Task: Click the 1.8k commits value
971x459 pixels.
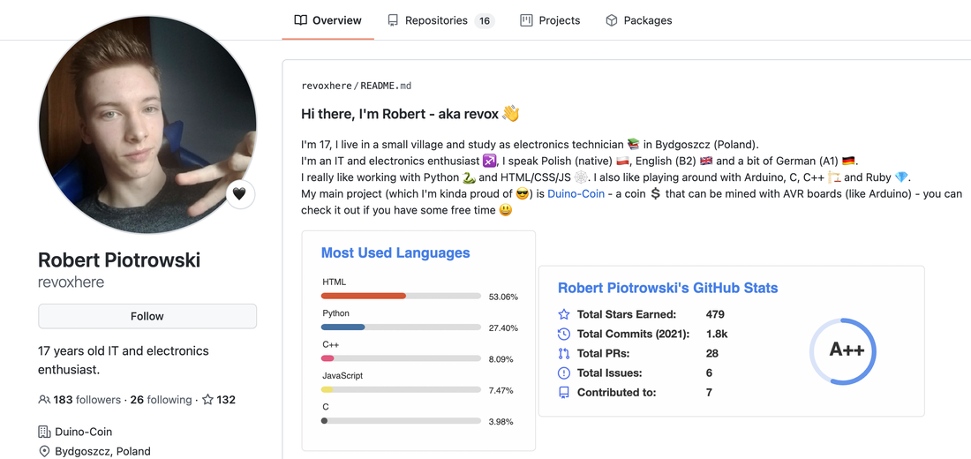Action: click(717, 334)
